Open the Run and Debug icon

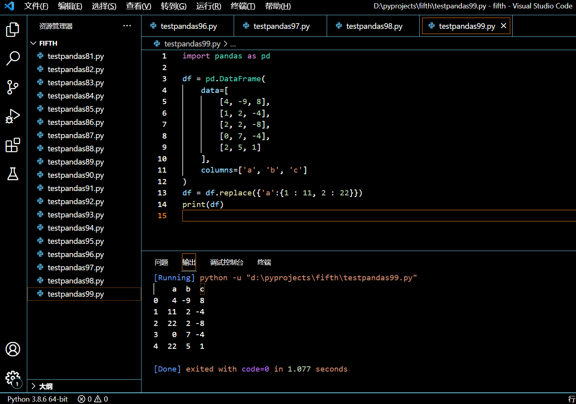pos(13,116)
